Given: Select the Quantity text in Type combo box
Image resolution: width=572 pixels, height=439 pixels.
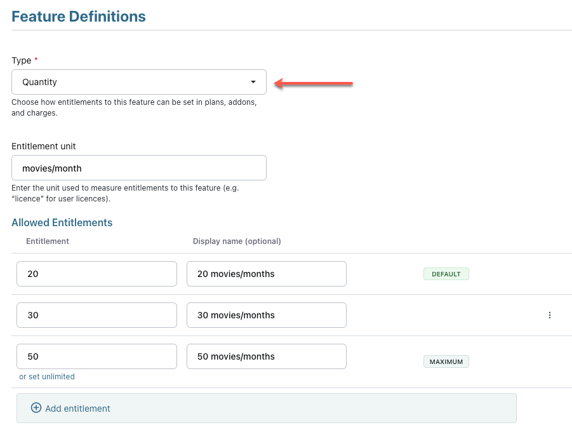Looking at the screenshot, I should 39,82.
